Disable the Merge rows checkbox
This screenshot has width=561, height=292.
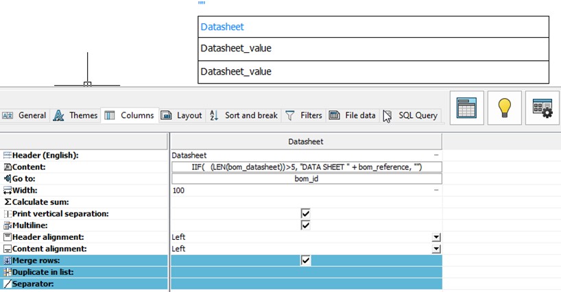(306, 260)
